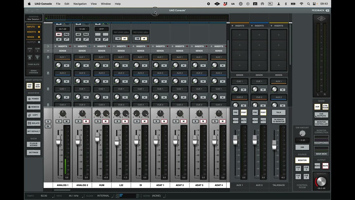Open the sample RATE 44.1 kHz selector

pyautogui.click(x=73, y=196)
